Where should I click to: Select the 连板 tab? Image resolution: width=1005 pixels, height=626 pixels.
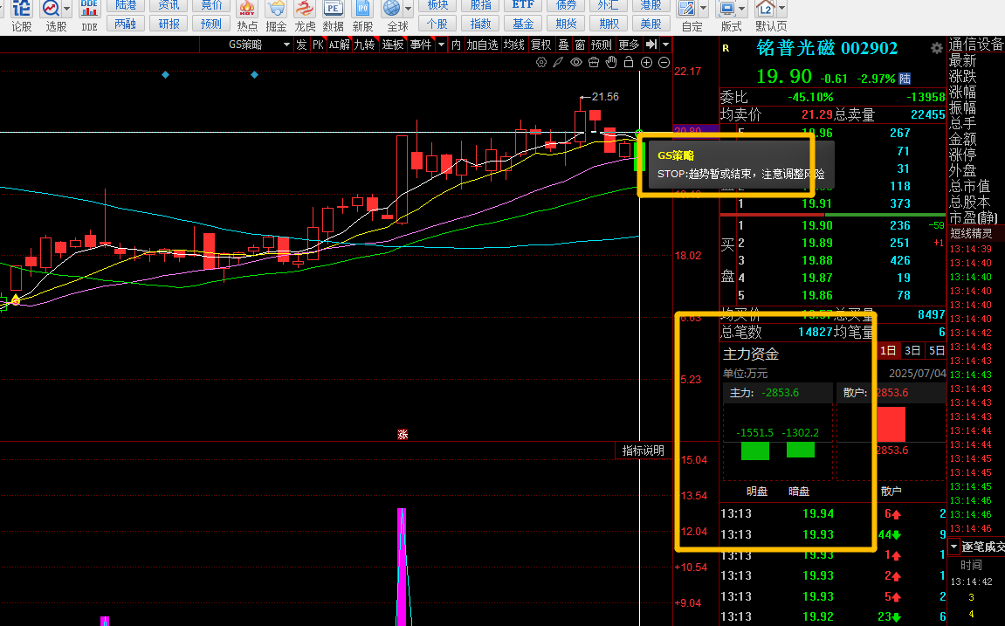pyautogui.click(x=392, y=45)
